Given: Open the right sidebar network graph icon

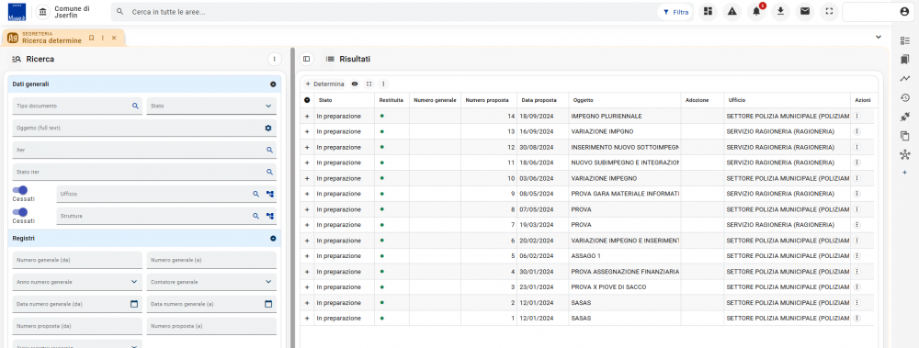Looking at the screenshot, I should (x=905, y=154).
